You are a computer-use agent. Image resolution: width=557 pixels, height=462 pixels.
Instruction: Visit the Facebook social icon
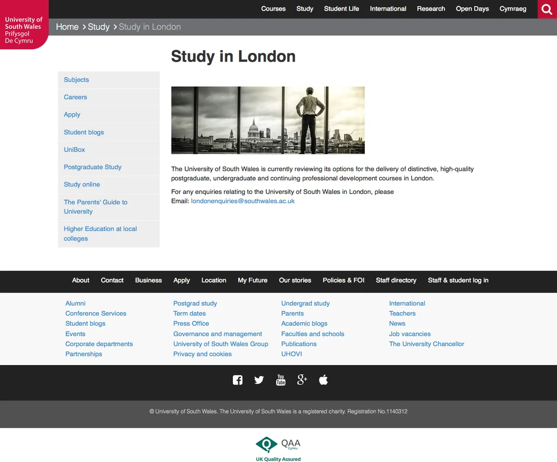238,380
